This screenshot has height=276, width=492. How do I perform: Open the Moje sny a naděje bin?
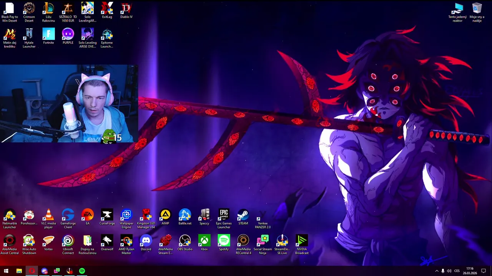coord(477,12)
